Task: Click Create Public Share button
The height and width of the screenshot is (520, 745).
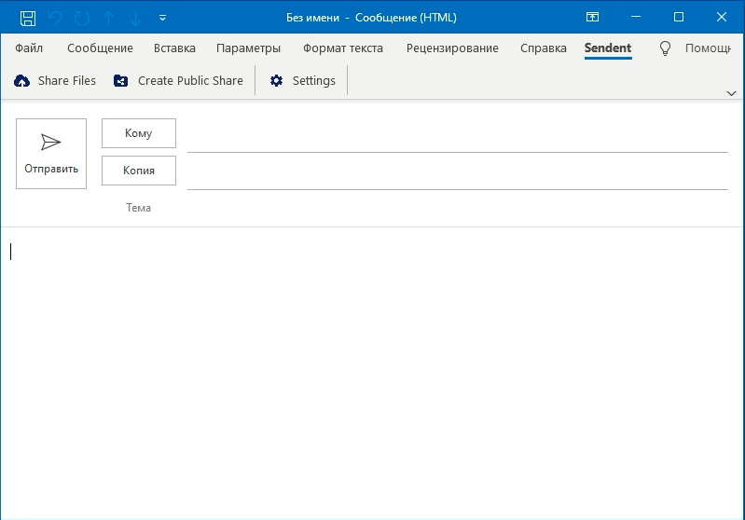Action: [x=178, y=81]
